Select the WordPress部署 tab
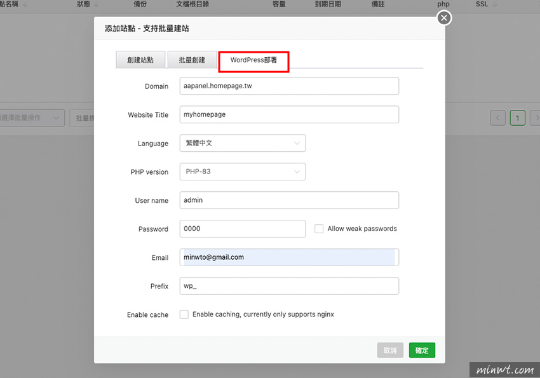This screenshot has height=378, width=540. (x=253, y=60)
